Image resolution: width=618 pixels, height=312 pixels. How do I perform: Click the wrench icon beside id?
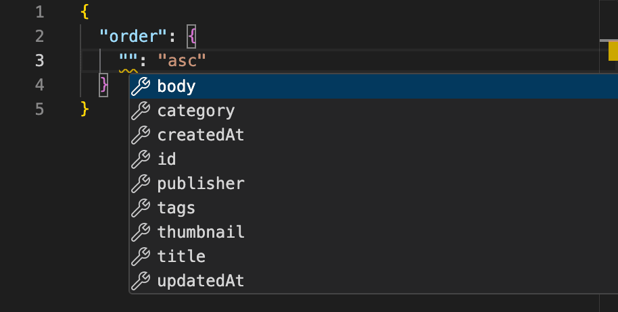coord(140,159)
